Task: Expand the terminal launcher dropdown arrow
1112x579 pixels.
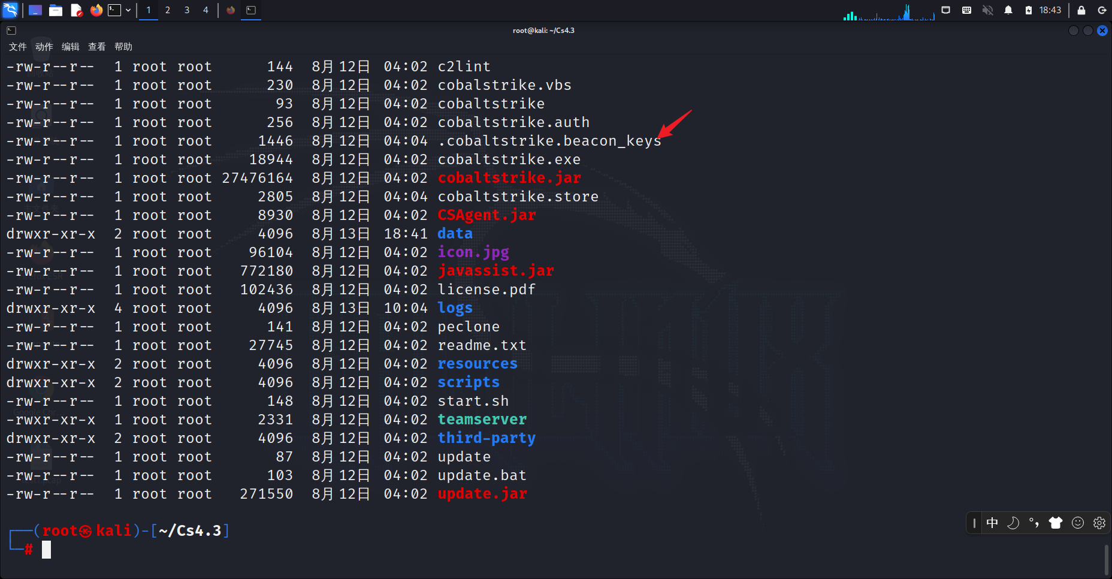Action: pyautogui.click(x=128, y=10)
